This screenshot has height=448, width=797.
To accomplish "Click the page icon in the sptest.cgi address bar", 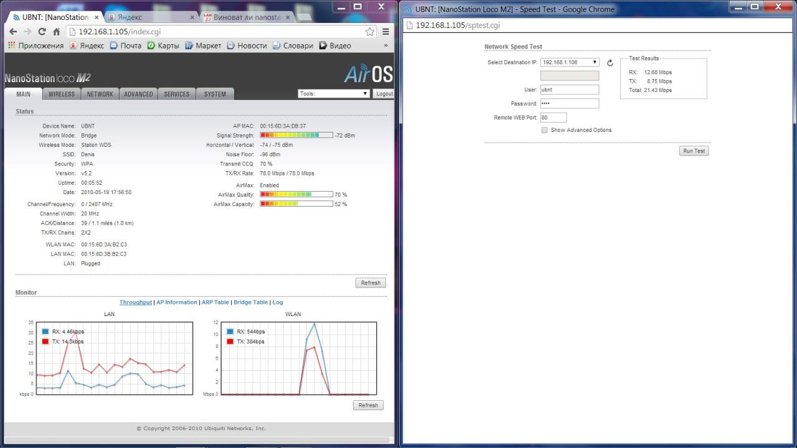I will coord(408,26).
